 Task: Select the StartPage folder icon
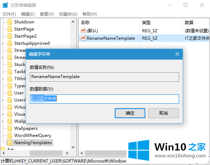[10, 29]
